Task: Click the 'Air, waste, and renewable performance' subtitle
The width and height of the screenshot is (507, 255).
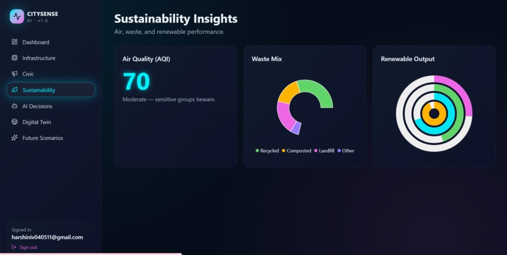Action: (169, 32)
